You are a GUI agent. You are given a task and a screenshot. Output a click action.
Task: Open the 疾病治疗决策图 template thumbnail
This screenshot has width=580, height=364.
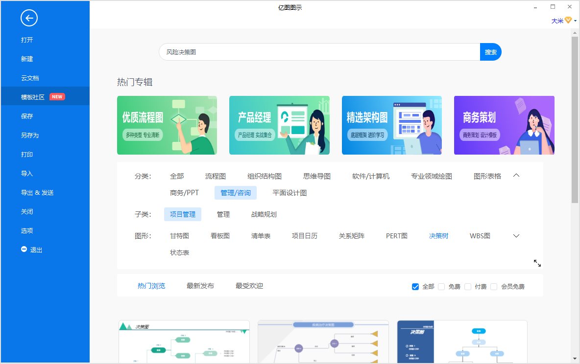323,342
